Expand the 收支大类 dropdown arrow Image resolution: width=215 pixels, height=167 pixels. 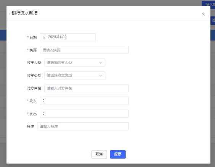101,63
